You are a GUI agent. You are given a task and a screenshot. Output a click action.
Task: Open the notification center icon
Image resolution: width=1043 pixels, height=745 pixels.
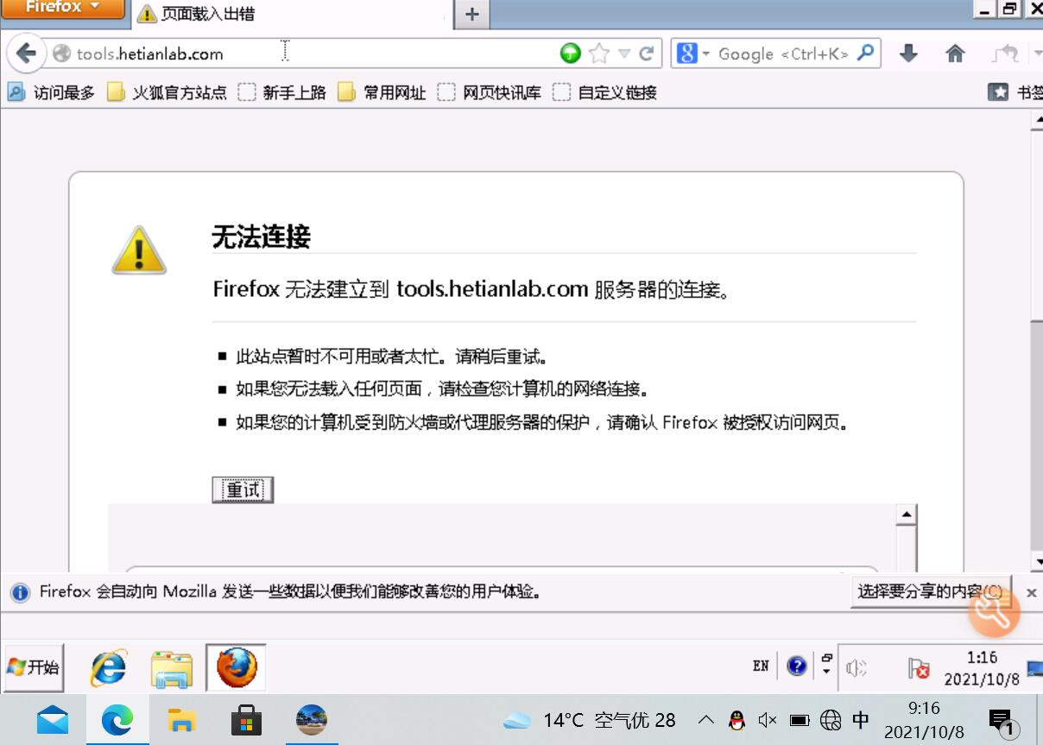(1001, 722)
